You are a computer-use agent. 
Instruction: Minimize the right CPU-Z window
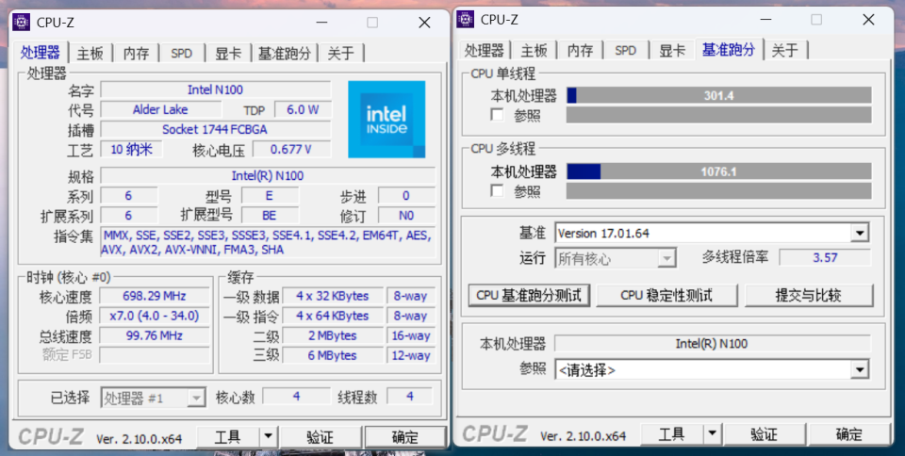point(765,19)
